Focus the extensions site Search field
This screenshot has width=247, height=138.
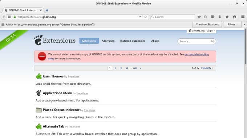coord(197,41)
